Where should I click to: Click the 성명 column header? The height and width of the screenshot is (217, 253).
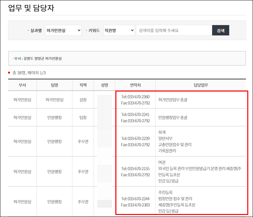(x=104, y=85)
